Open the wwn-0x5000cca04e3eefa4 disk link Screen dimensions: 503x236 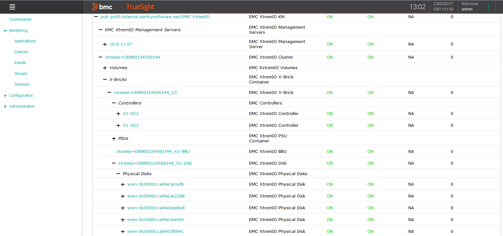[156, 220]
